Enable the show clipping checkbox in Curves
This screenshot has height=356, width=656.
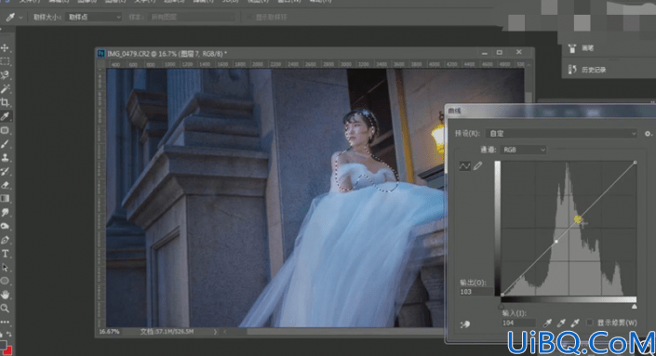(590, 323)
